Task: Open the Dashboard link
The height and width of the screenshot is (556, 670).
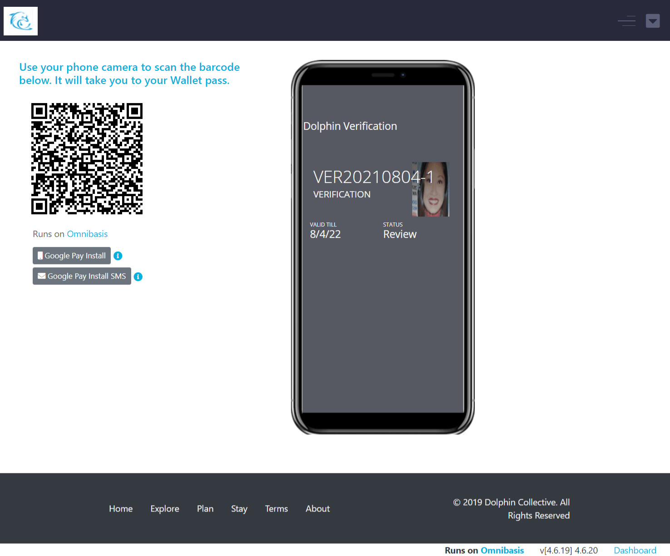Action: pyautogui.click(x=635, y=550)
